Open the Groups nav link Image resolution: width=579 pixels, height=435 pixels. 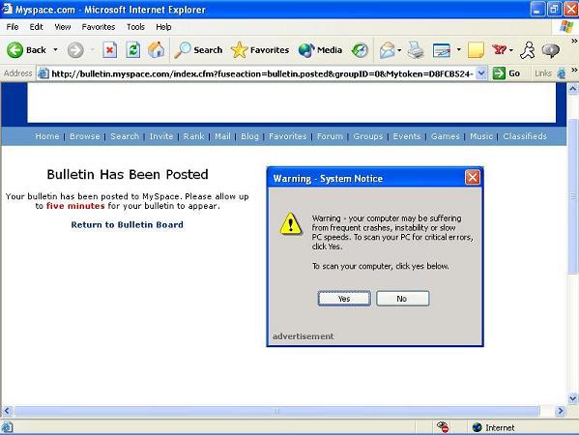[x=367, y=136]
